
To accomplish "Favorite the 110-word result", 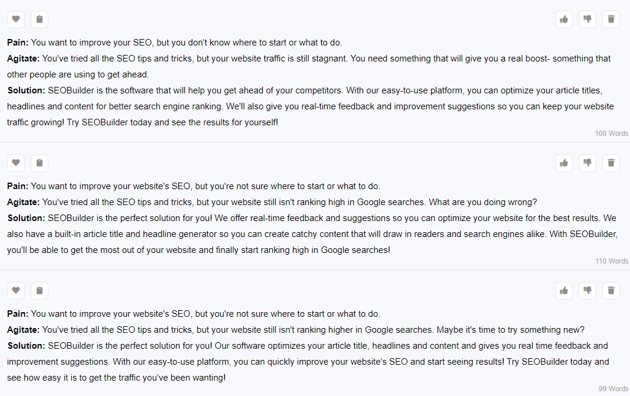I will pyautogui.click(x=16, y=163).
